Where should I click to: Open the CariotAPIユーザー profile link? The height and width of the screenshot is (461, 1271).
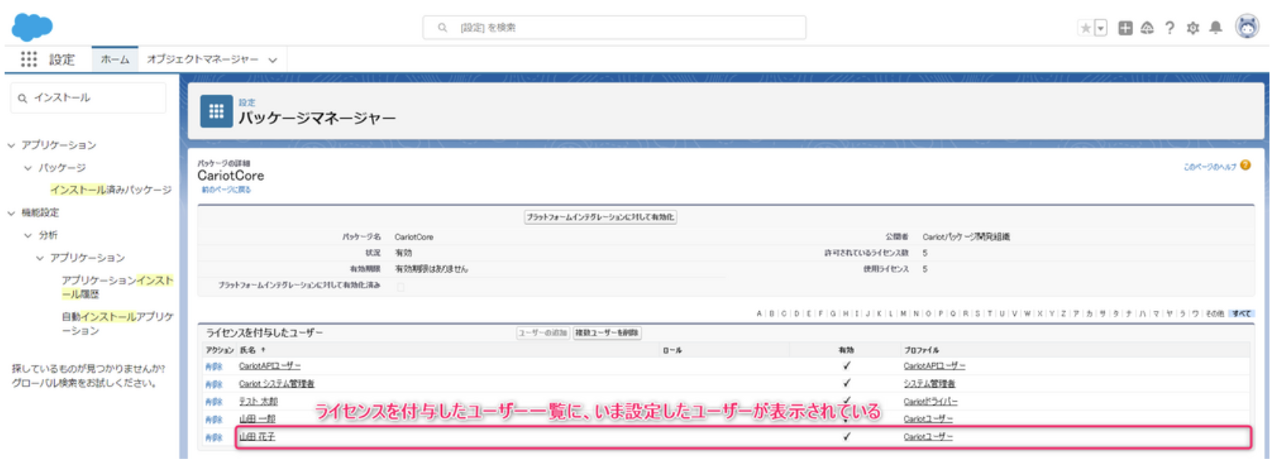pos(934,367)
